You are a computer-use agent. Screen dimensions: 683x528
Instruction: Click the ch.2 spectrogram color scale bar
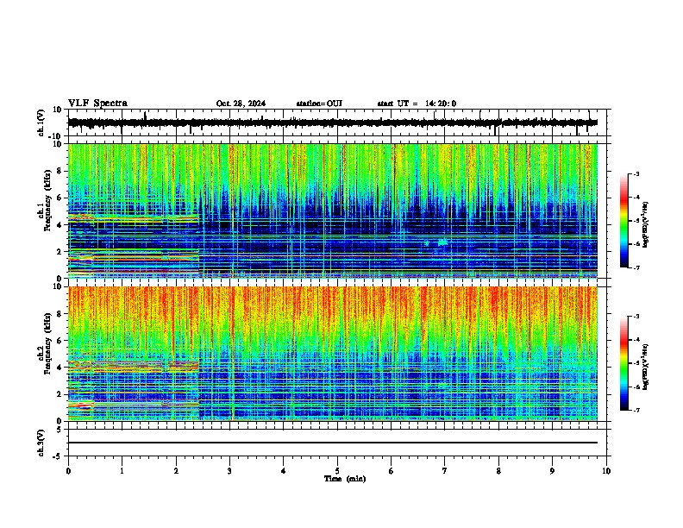click(623, 363)
